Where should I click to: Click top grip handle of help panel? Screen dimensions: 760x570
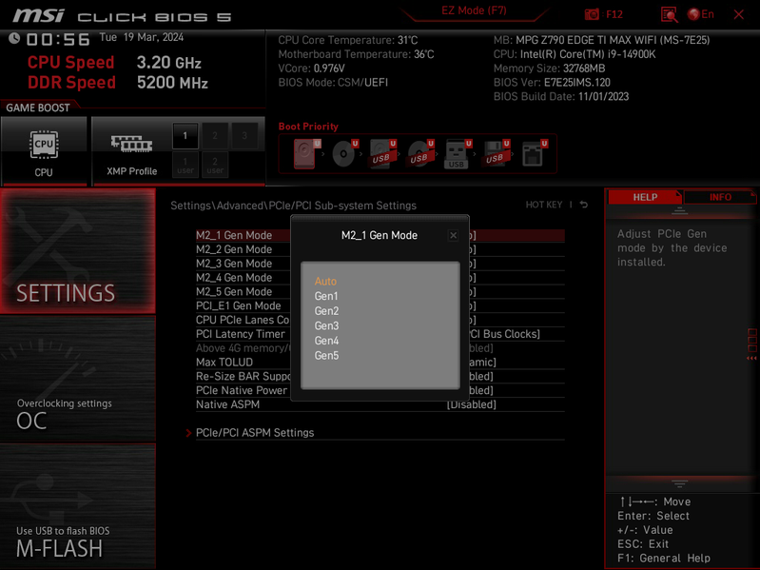click(x=679, y=211)
